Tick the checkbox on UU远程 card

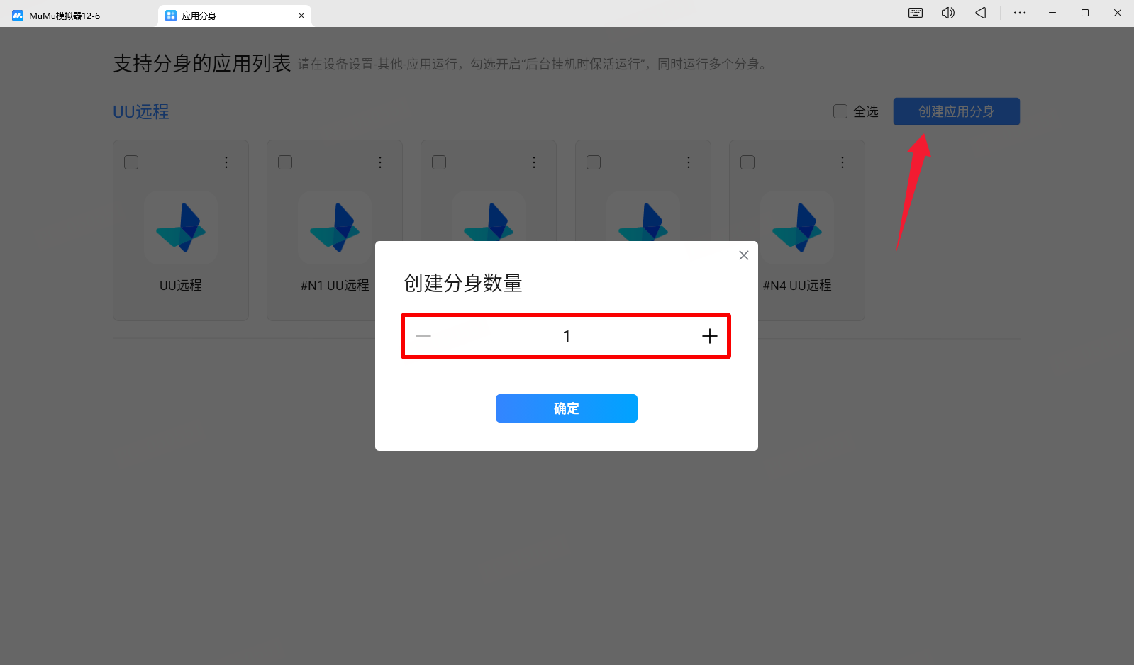click(131, 162)
